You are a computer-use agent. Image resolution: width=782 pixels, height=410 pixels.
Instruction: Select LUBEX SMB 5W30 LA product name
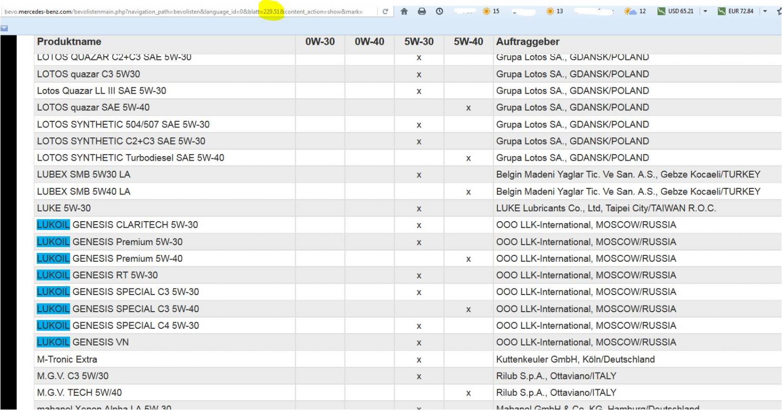(x=83, y=175)
